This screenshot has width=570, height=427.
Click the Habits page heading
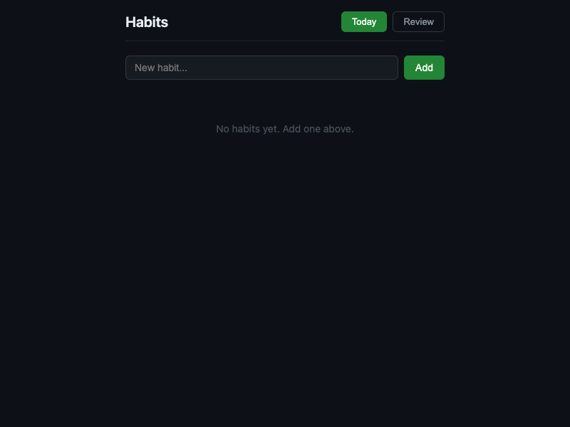(x=147, y=22)
